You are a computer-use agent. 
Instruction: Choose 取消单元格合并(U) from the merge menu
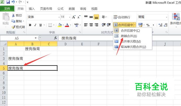click(133, 47)
